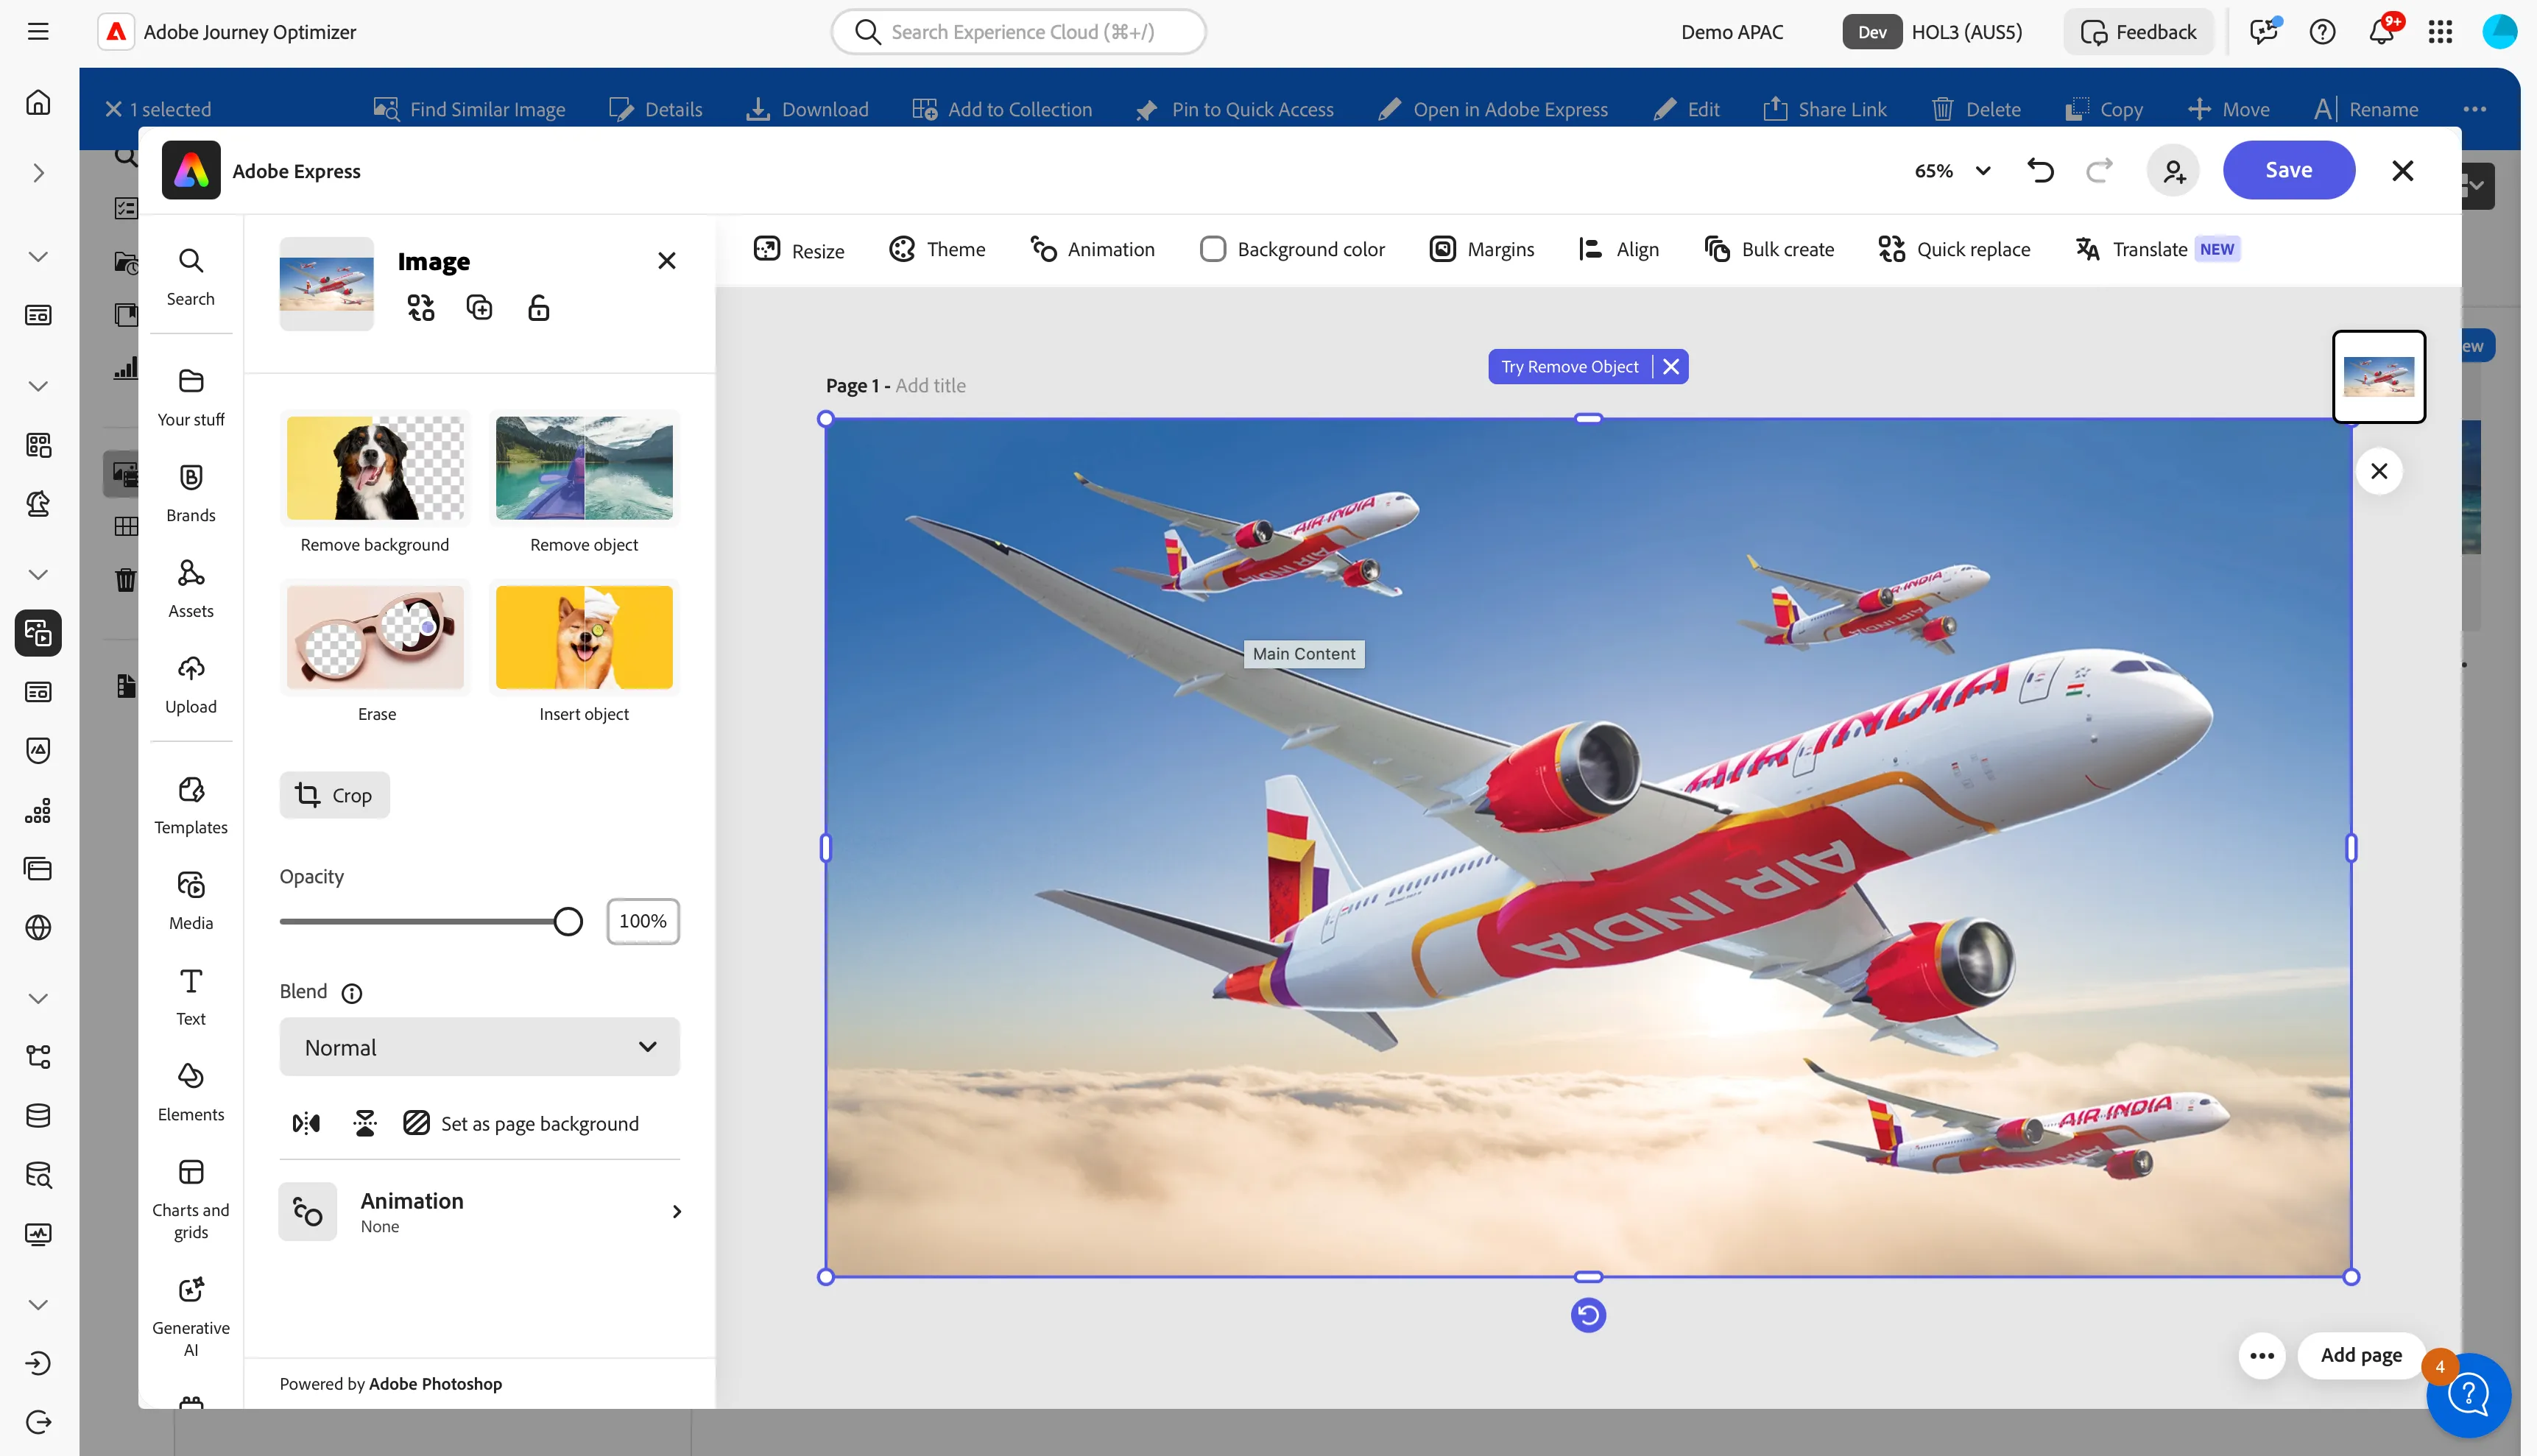Viewport: 2537px width, 1456px height.
Task: Click the Opacity slider handle
Action: point(568,921)
